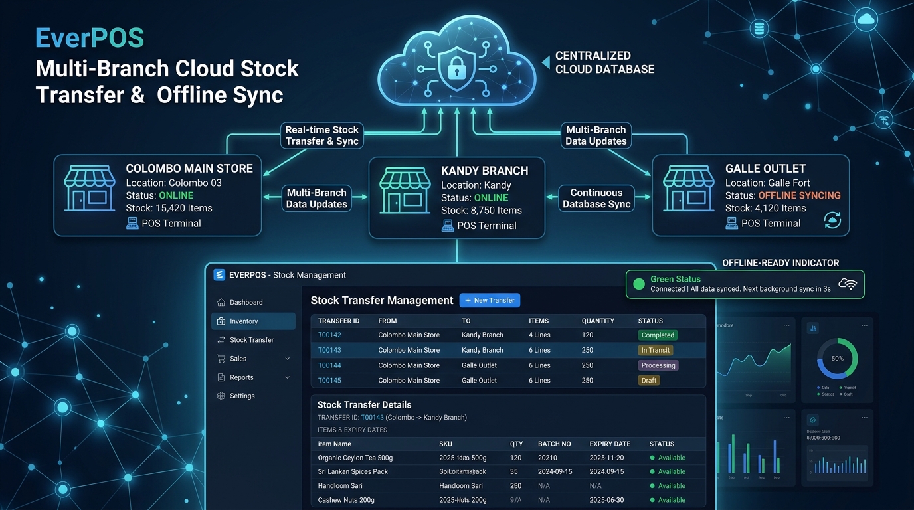Click the database icon in the top-right network

pyautogui.click(x=759, y=29)
